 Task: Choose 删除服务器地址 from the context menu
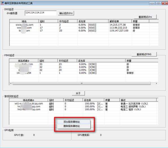pyautogui.click(x=74, y=126)
